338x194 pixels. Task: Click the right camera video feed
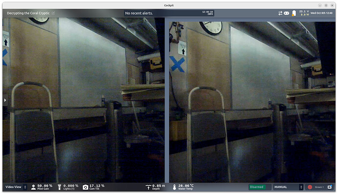tap(252, 102)
